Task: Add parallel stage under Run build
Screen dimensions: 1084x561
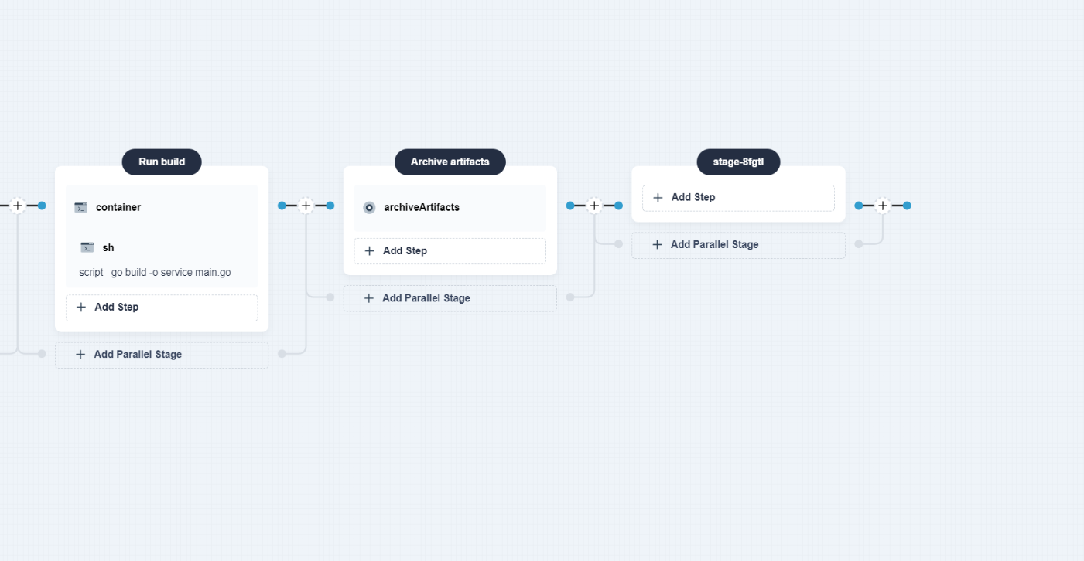Action: [x=162, y=355]
